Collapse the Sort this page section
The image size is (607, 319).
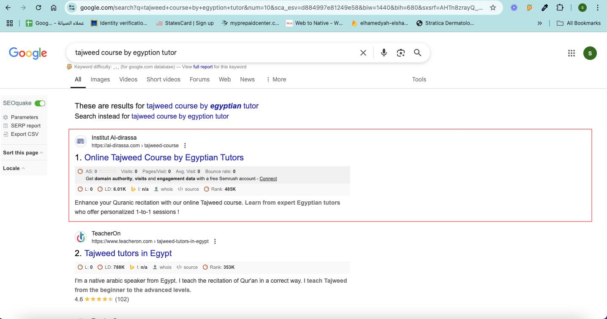(23, 153)
